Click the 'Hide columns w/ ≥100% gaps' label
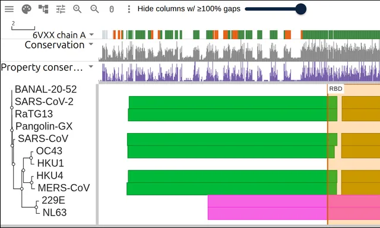This screenshot has height=228, width=380. pyautogui.click(x=189, y=9)
